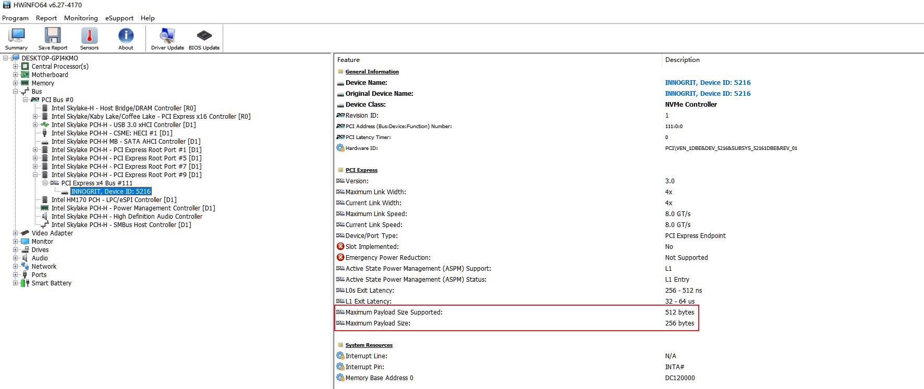924x389 pixels.
Task: Click the PCI Bus #0 icon
Action: (x=35, y=100)
